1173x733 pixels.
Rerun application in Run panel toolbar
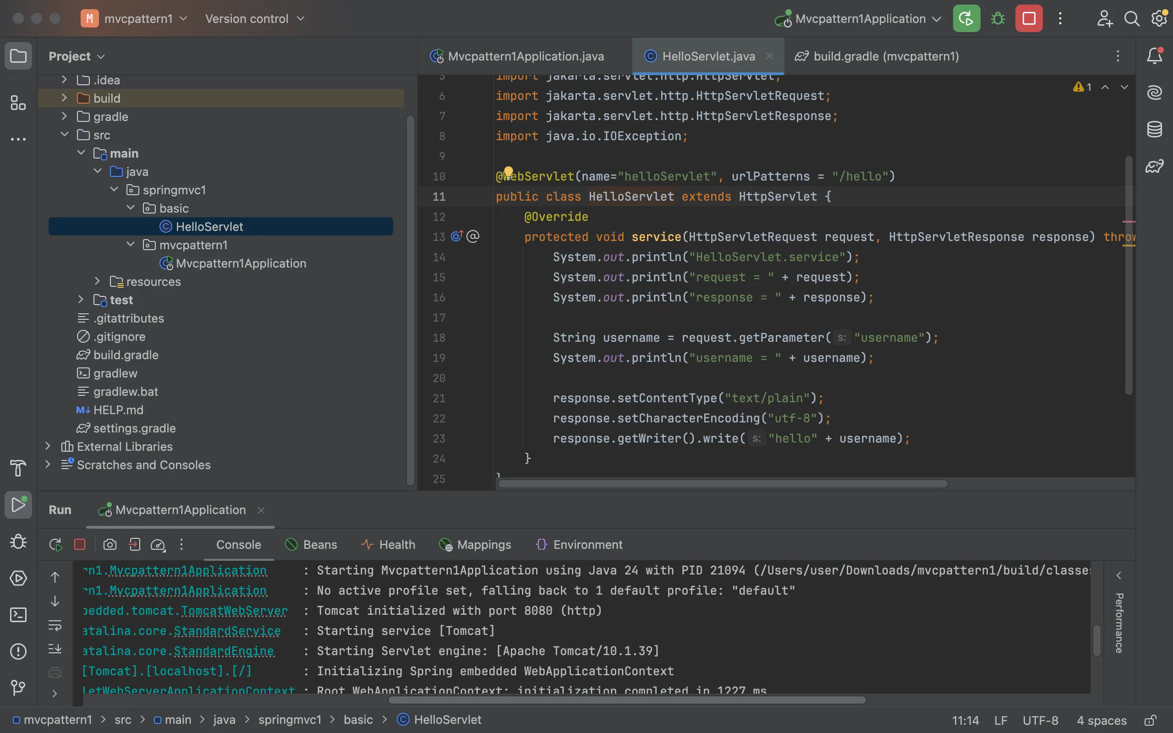pyautogui.click(x=55, y=545)
